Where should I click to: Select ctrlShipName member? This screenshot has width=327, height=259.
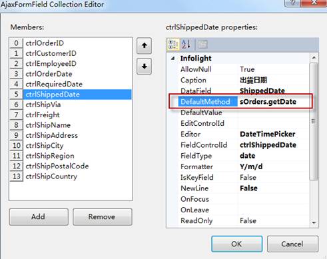pos(71,125)
